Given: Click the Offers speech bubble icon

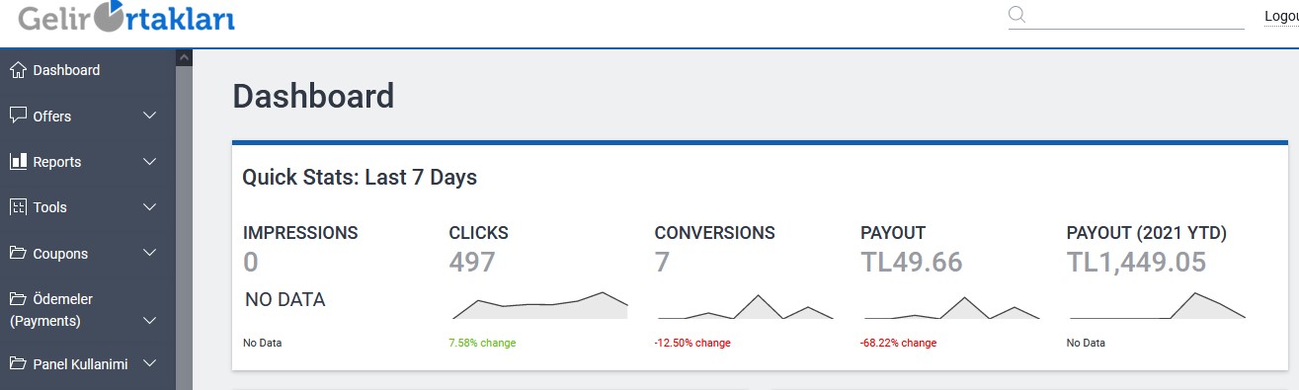Looking at the screenshot, I should (18, 116).
